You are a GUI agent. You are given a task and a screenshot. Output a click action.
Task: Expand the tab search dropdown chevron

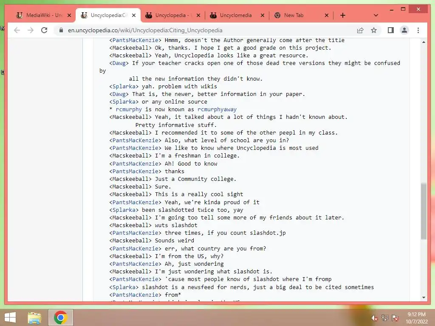click(x=376, y=15)
